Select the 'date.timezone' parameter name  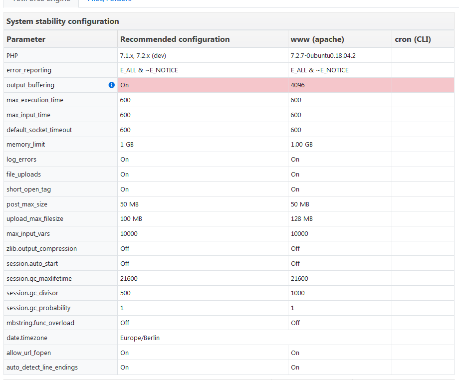[27, 338]
